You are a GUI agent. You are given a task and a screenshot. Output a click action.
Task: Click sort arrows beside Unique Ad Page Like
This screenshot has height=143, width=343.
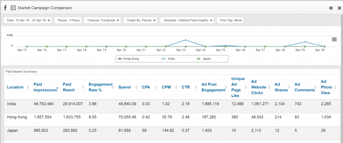point(246,87)
